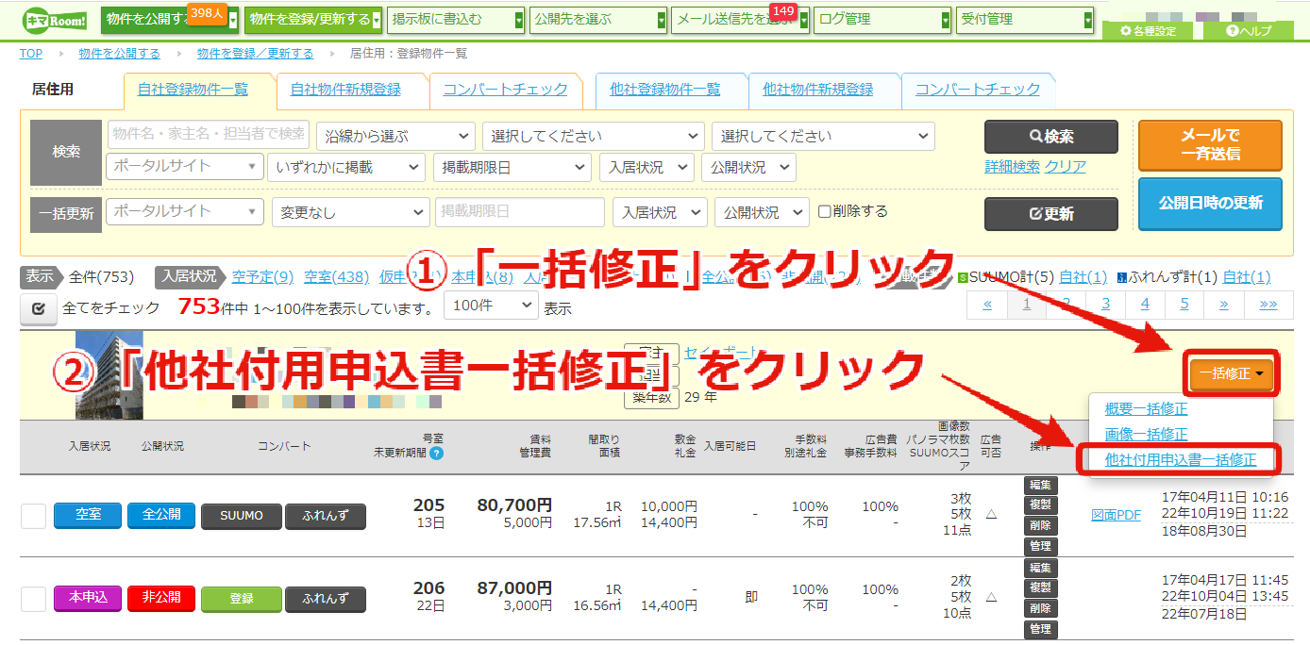
Task: Click 全公開 status button for room 205
Action: [x=160, y=516]
